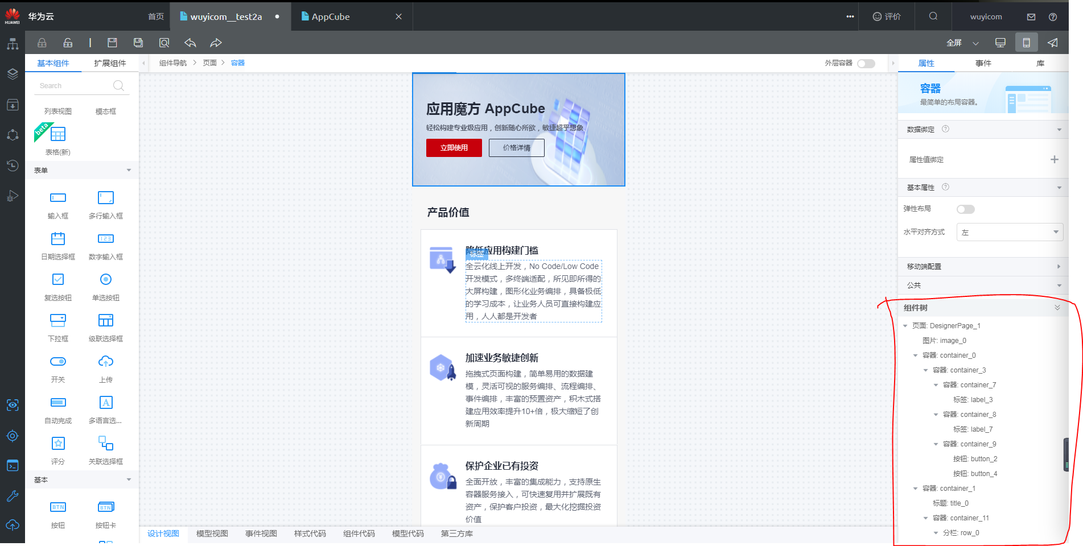This screenshot has width=1083, height=546.
Task: Click the unlocked padlock toolbar icon
Action: [68, 43]
